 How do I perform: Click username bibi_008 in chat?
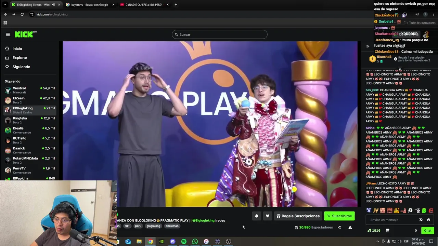tap(372, 90)
